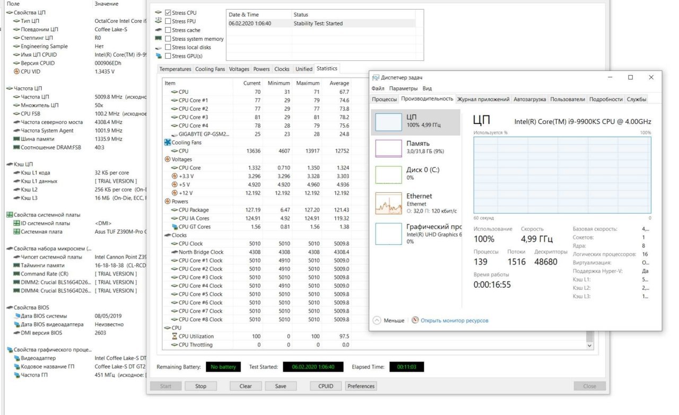Click the +5 V voltage icon
679x415 pixels.
tap(175, 184)
